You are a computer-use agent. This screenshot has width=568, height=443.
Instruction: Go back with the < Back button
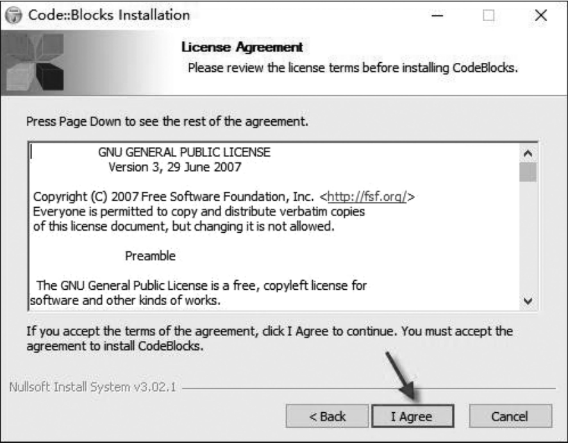pyautogui.click(x=327, y=416)
